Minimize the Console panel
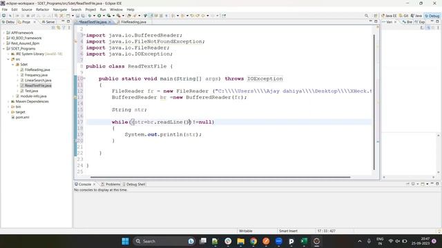This screenshot has height=248, width=442. (432, 184)
